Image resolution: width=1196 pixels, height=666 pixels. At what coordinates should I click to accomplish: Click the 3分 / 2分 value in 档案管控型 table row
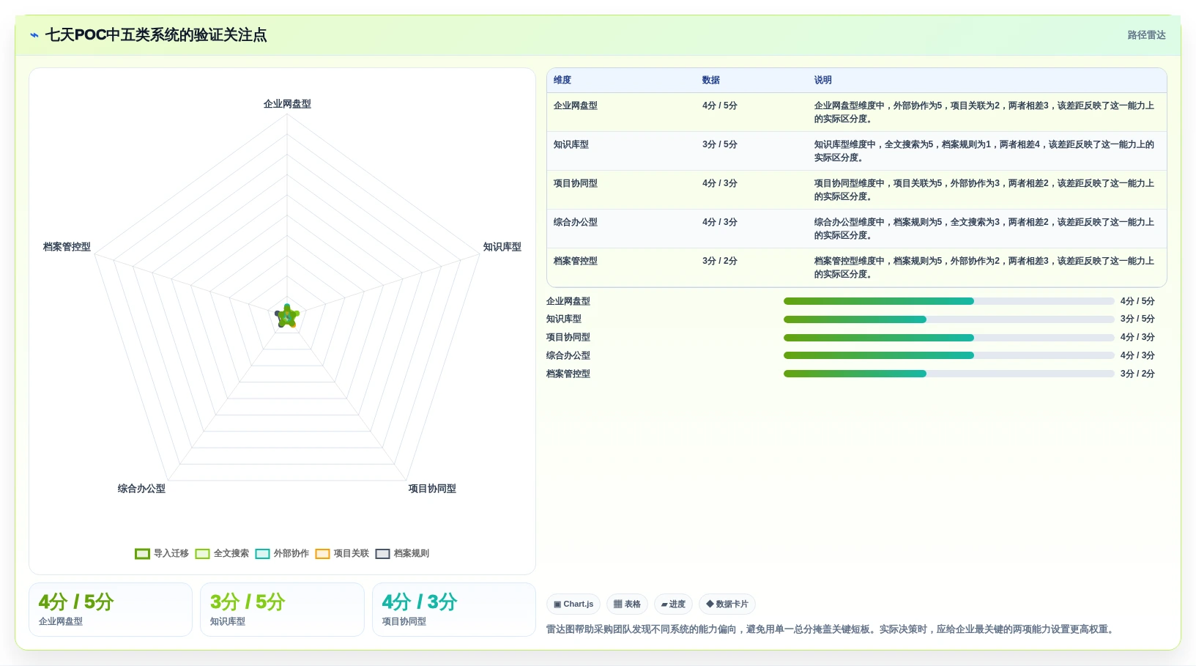[720, 261]
